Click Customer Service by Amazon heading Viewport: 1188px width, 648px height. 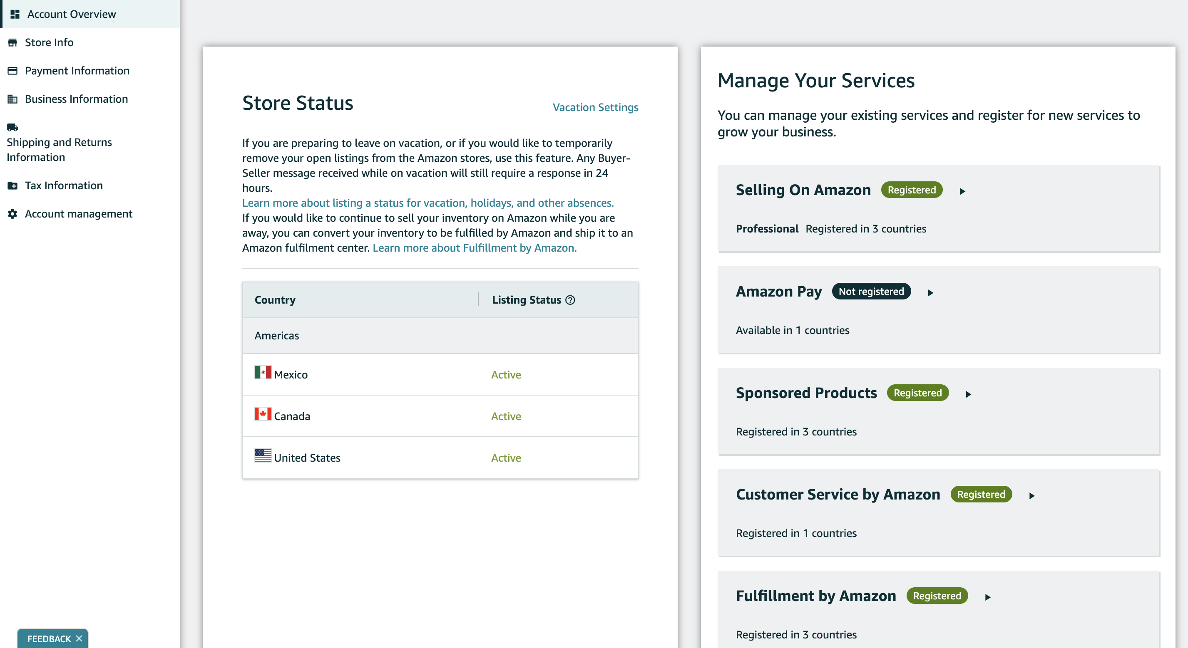(838, 494)
